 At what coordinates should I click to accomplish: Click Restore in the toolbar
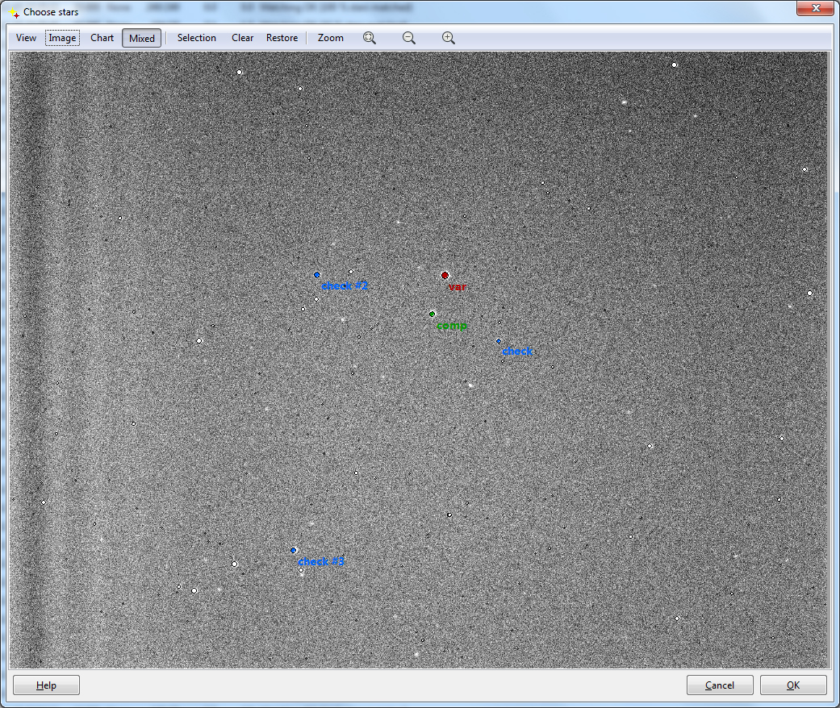(282, 38)
